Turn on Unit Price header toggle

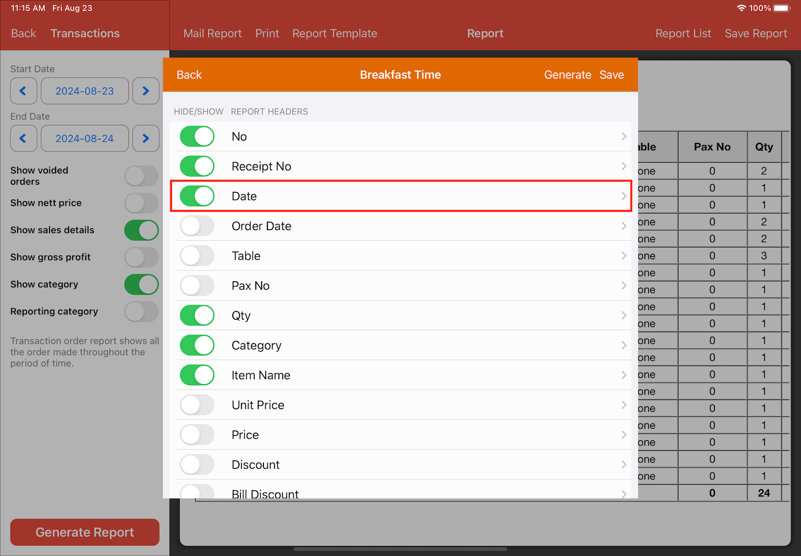(x=197, y=405)
